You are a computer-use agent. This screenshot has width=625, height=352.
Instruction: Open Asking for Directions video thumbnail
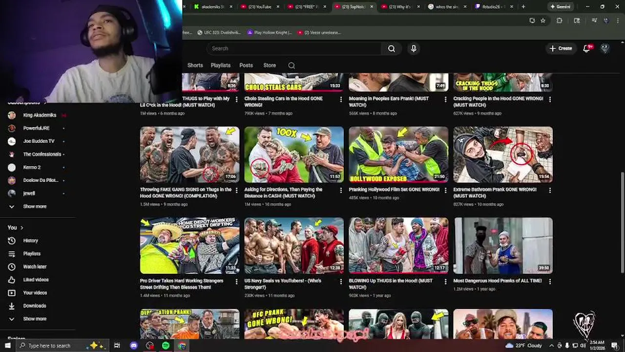click(294, 154)
